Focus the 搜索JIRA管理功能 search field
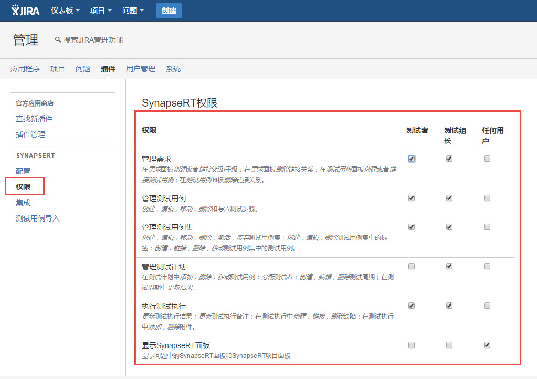Image resolution: width=537 pixels, height=379 pixels. 93,40
